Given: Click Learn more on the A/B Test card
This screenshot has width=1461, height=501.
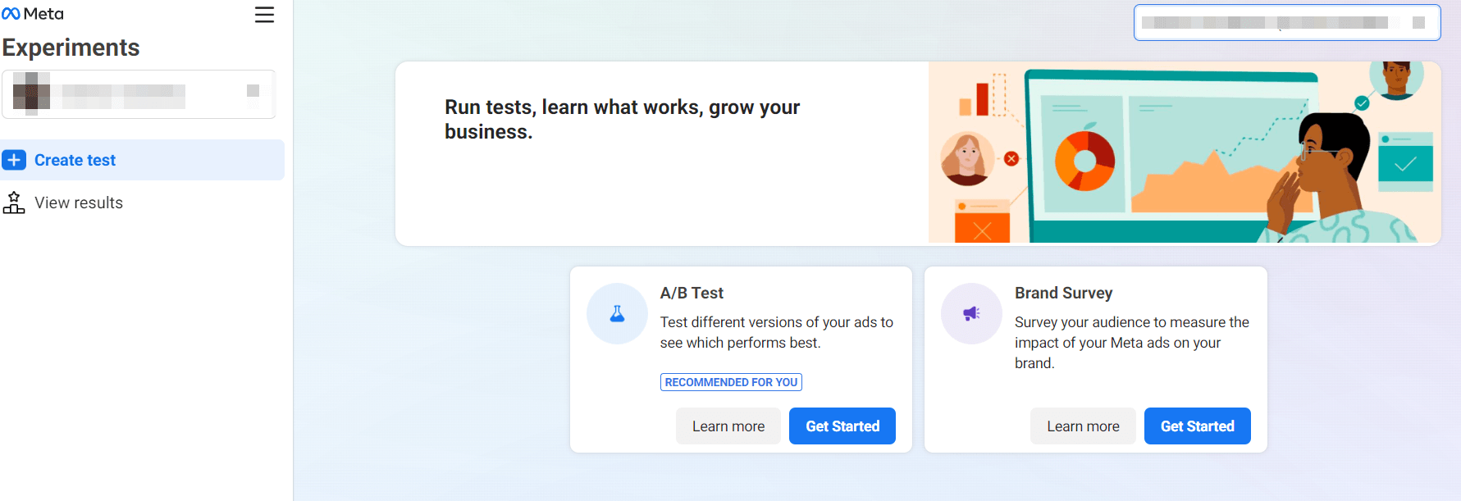Looking at the screenshot, I should (728, 426).
